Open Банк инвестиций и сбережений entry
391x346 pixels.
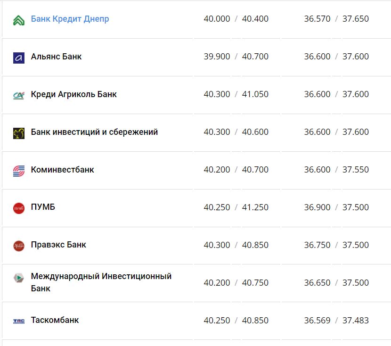coord(94,132)
